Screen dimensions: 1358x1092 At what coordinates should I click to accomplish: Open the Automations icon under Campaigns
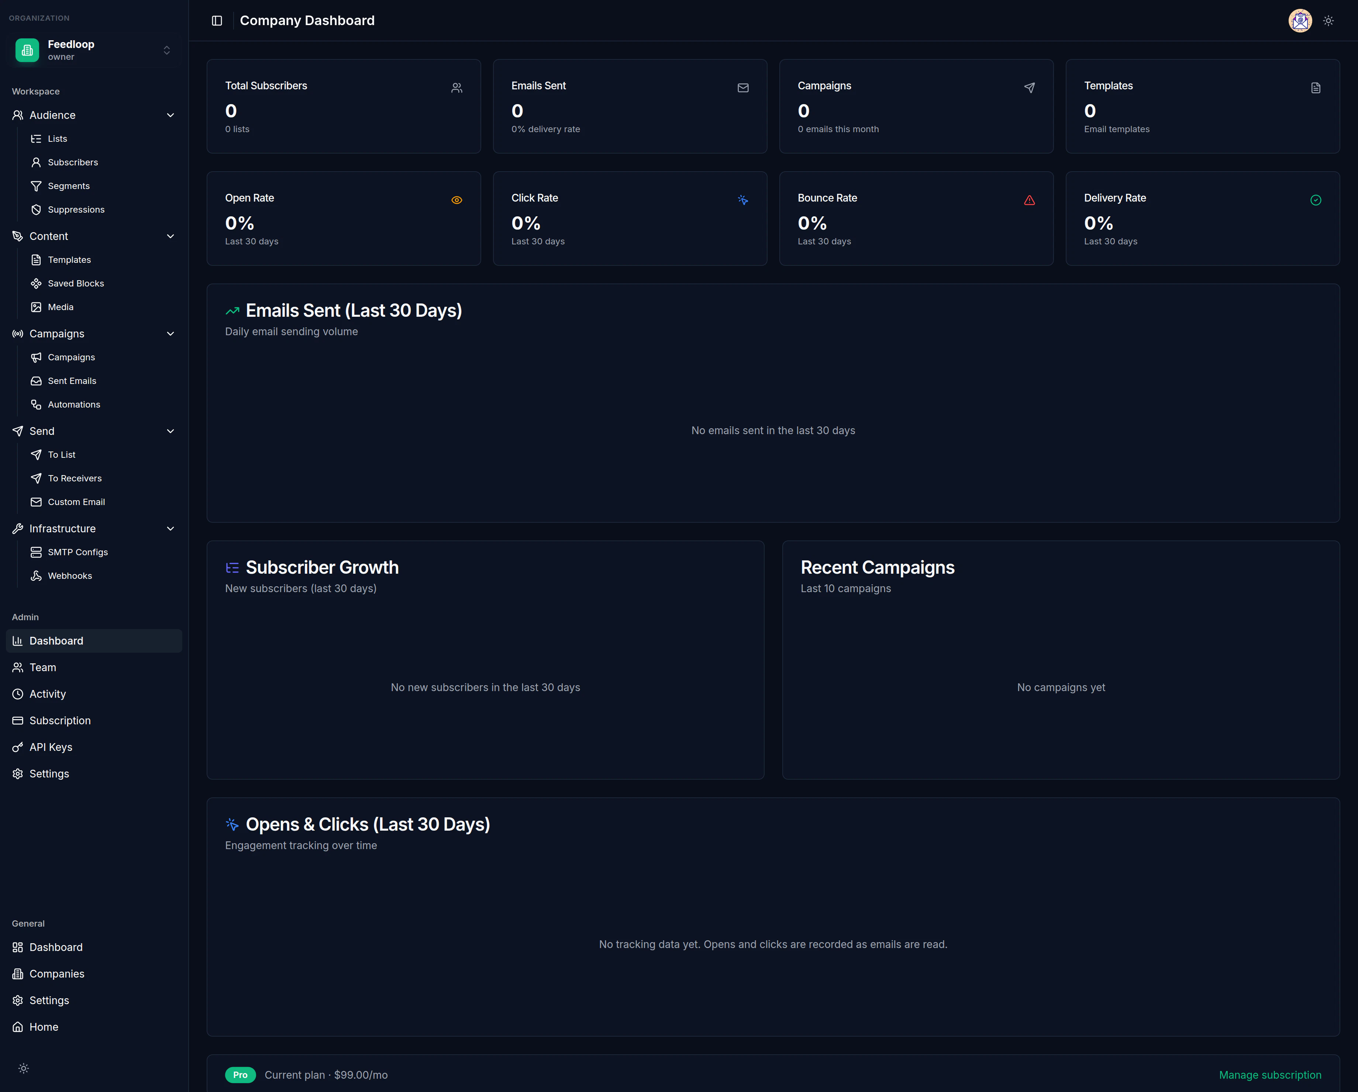pyautogui.click(x=36, y=404)
